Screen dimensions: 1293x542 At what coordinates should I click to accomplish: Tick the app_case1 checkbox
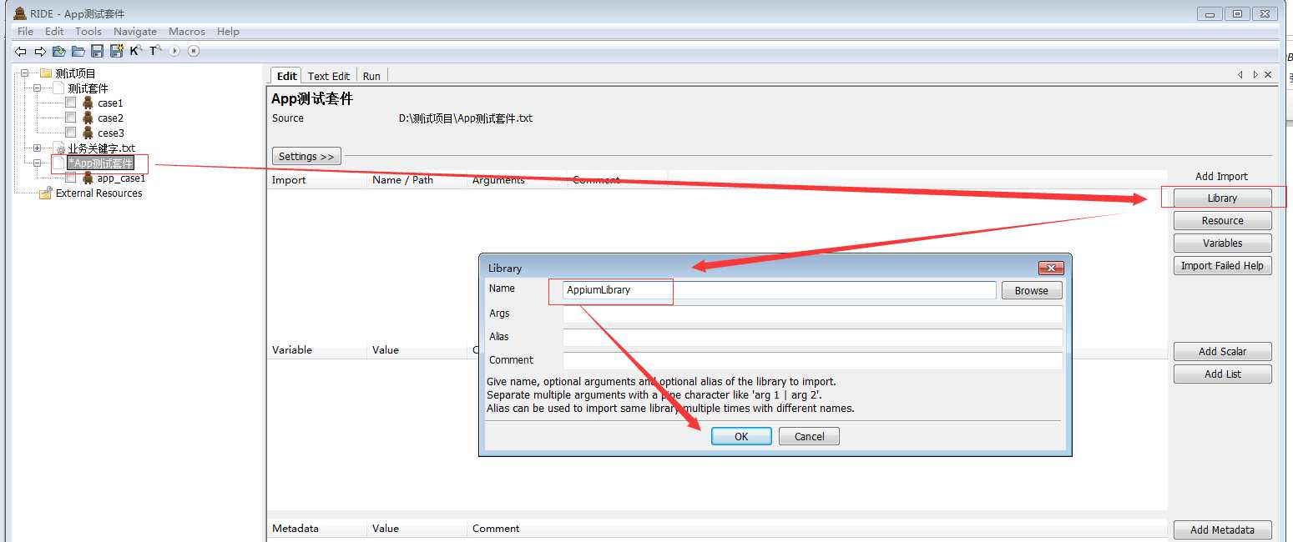tap(71, 178)
